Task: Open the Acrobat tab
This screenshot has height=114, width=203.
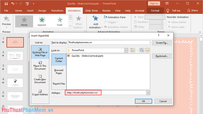Action: click(139, 11)
